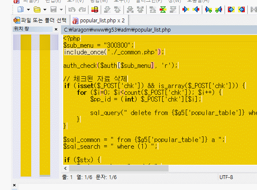
Task: Expand the Open recent files dropdown arrow
Action: [x=45, y=10]
